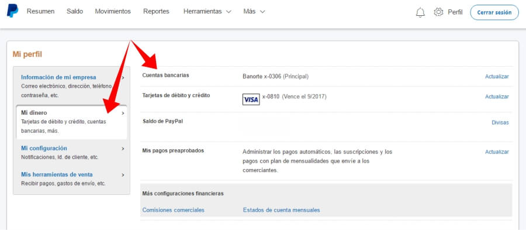Click the Más configuraciones financieras heading
The height and width of the screenshot is (230, 526).
(x=183, y=194)
